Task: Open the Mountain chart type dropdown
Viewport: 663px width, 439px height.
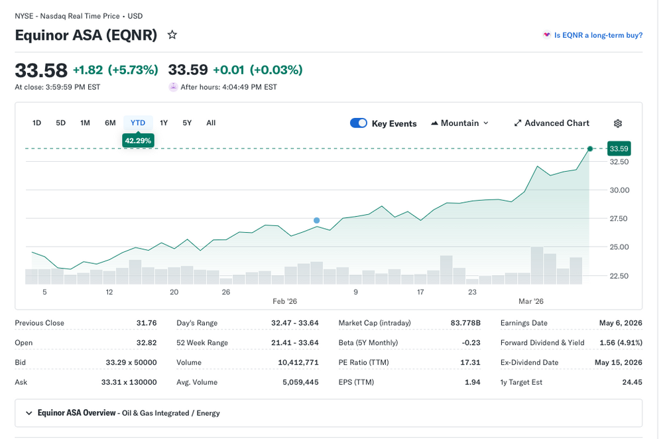Action: pos(459,123)
